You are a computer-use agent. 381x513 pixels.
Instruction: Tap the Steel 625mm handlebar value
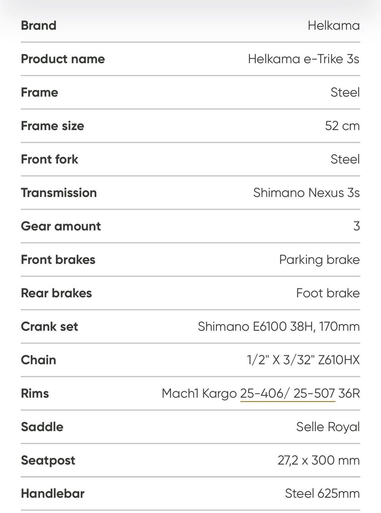pos(322,494)
